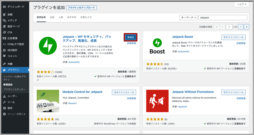Viewport: 254px width, 135px height.
Task: Open Jetpack – WP セキュリティ title link
Action: point(87,39)
